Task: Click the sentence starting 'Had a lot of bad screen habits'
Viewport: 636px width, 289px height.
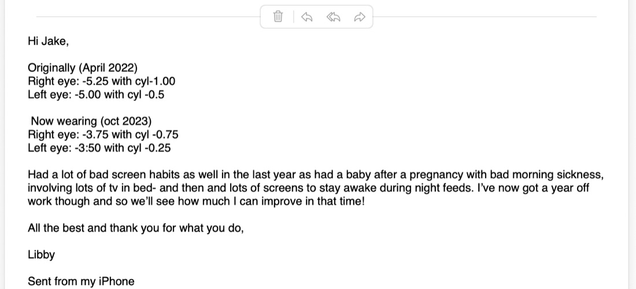Action: click(x=316, y=175)
